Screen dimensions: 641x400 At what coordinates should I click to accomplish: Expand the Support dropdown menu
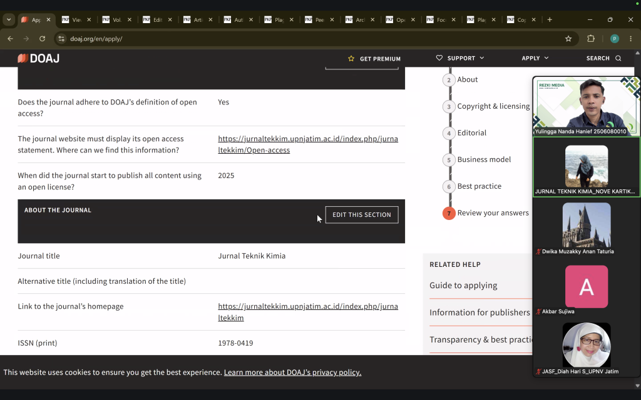[460, 58]
